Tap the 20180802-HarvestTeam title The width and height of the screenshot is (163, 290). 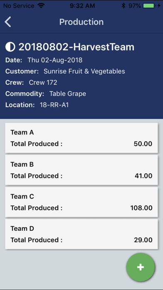(76, 47)
